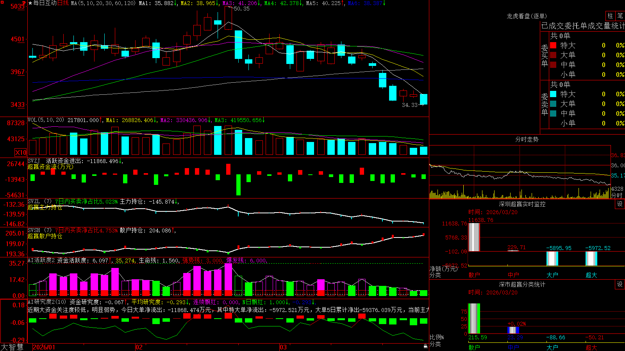Click the 5035 price axis value

point(17,7)
